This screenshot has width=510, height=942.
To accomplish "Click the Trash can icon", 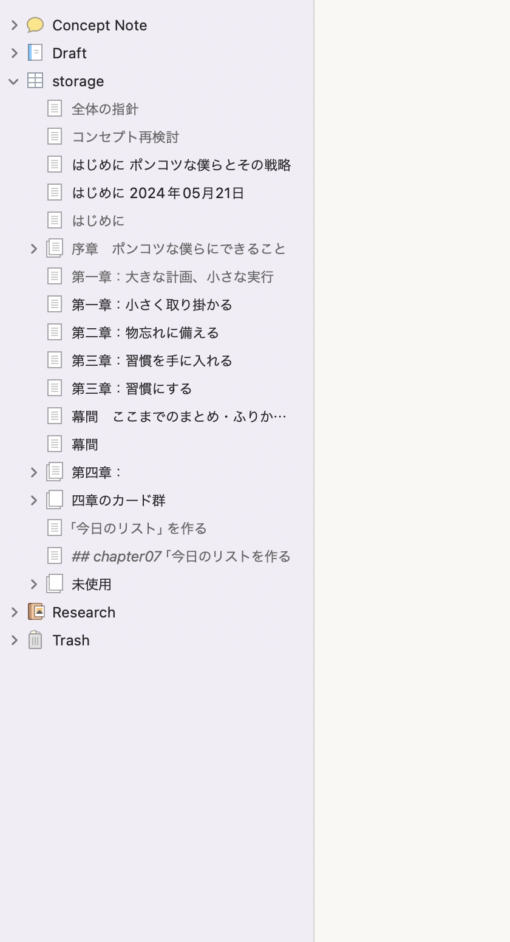I will tap(34, 640).
